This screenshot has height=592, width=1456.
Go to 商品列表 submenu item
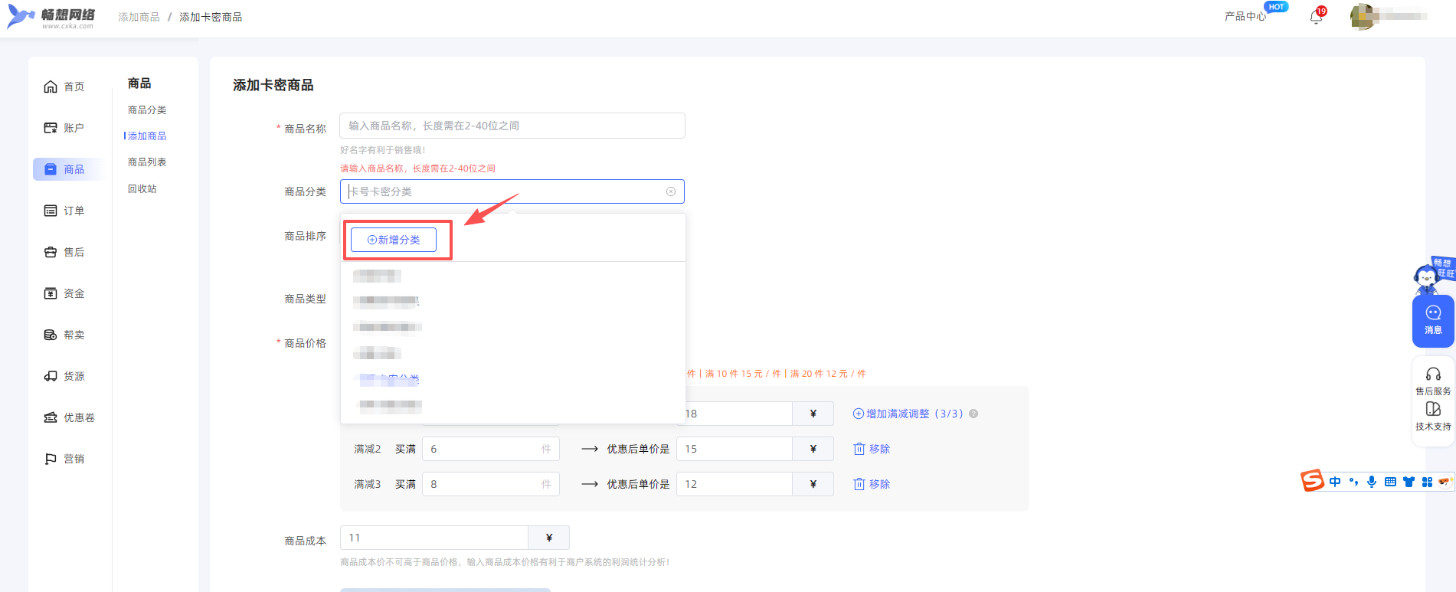147,162
